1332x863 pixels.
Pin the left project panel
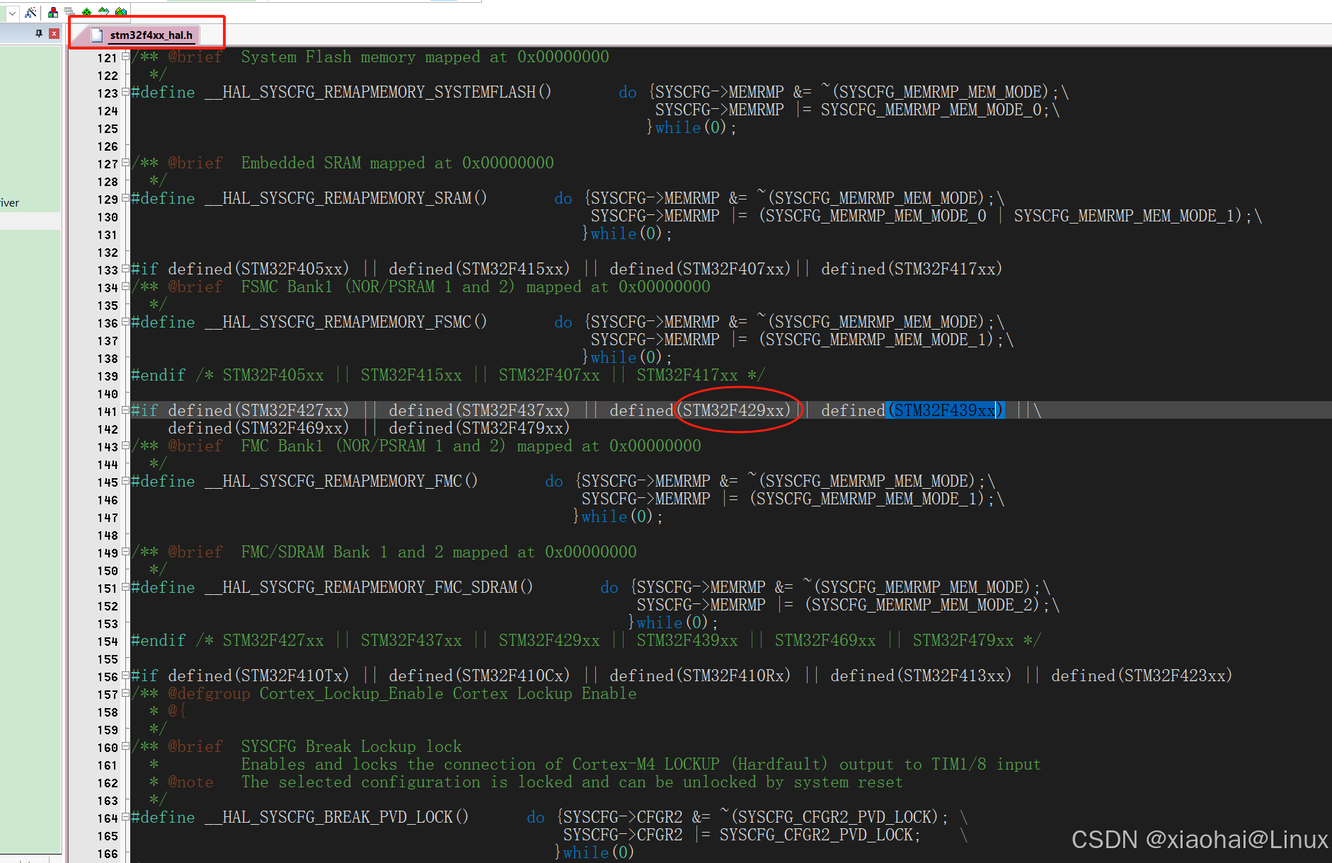click(x=39, y=33)
